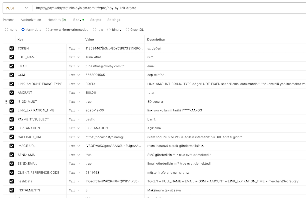Open the Authorization tab

(x=31, y=20)
